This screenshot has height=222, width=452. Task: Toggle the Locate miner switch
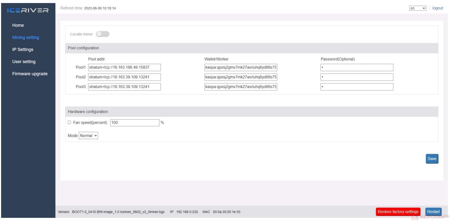click(103, 34)
